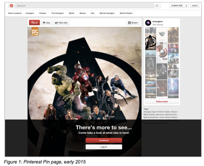Choose the Movie Posters explore topic
Image resolution: width=204 pixels, height=166 pixels.
126,13
